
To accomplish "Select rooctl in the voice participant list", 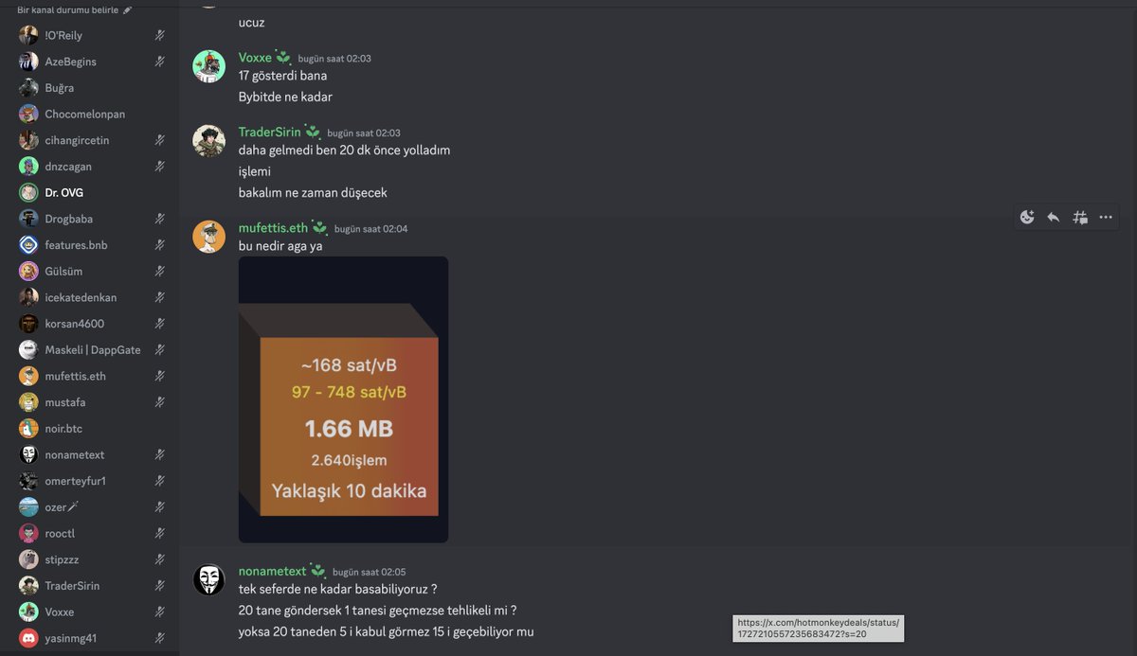I will click(x=91, y=533).
